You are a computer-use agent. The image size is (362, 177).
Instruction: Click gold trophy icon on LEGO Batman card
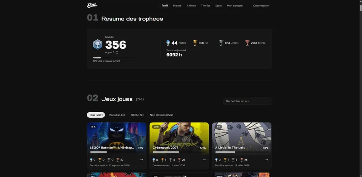pyautogui.click(x=100, y=159)
